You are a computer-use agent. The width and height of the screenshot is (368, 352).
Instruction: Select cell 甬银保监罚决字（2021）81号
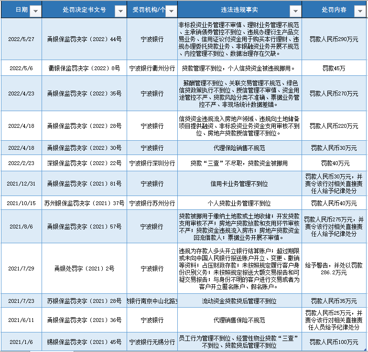[84, 184]
